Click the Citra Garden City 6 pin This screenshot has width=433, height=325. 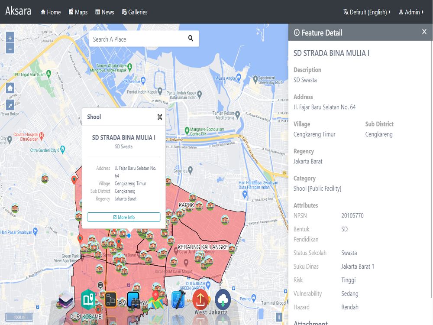pos(63,149)
